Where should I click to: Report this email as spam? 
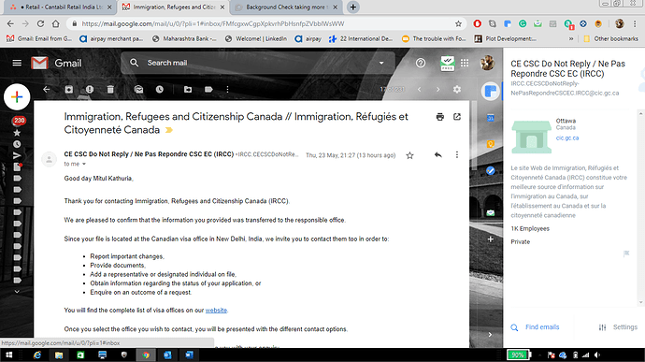tap(90, 90)
